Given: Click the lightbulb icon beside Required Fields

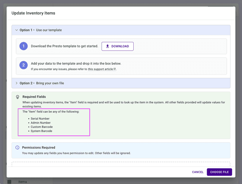Looking at the screenshot, I should (x=17, y=97).
